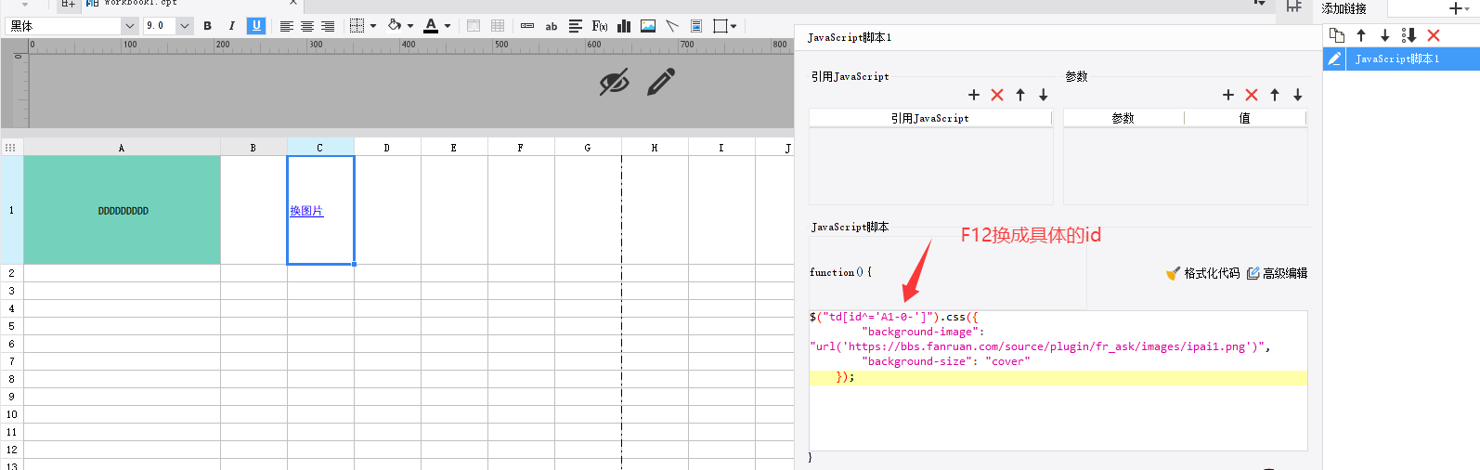Click the unmerge cells grid icon

click(x=498, y=26)
